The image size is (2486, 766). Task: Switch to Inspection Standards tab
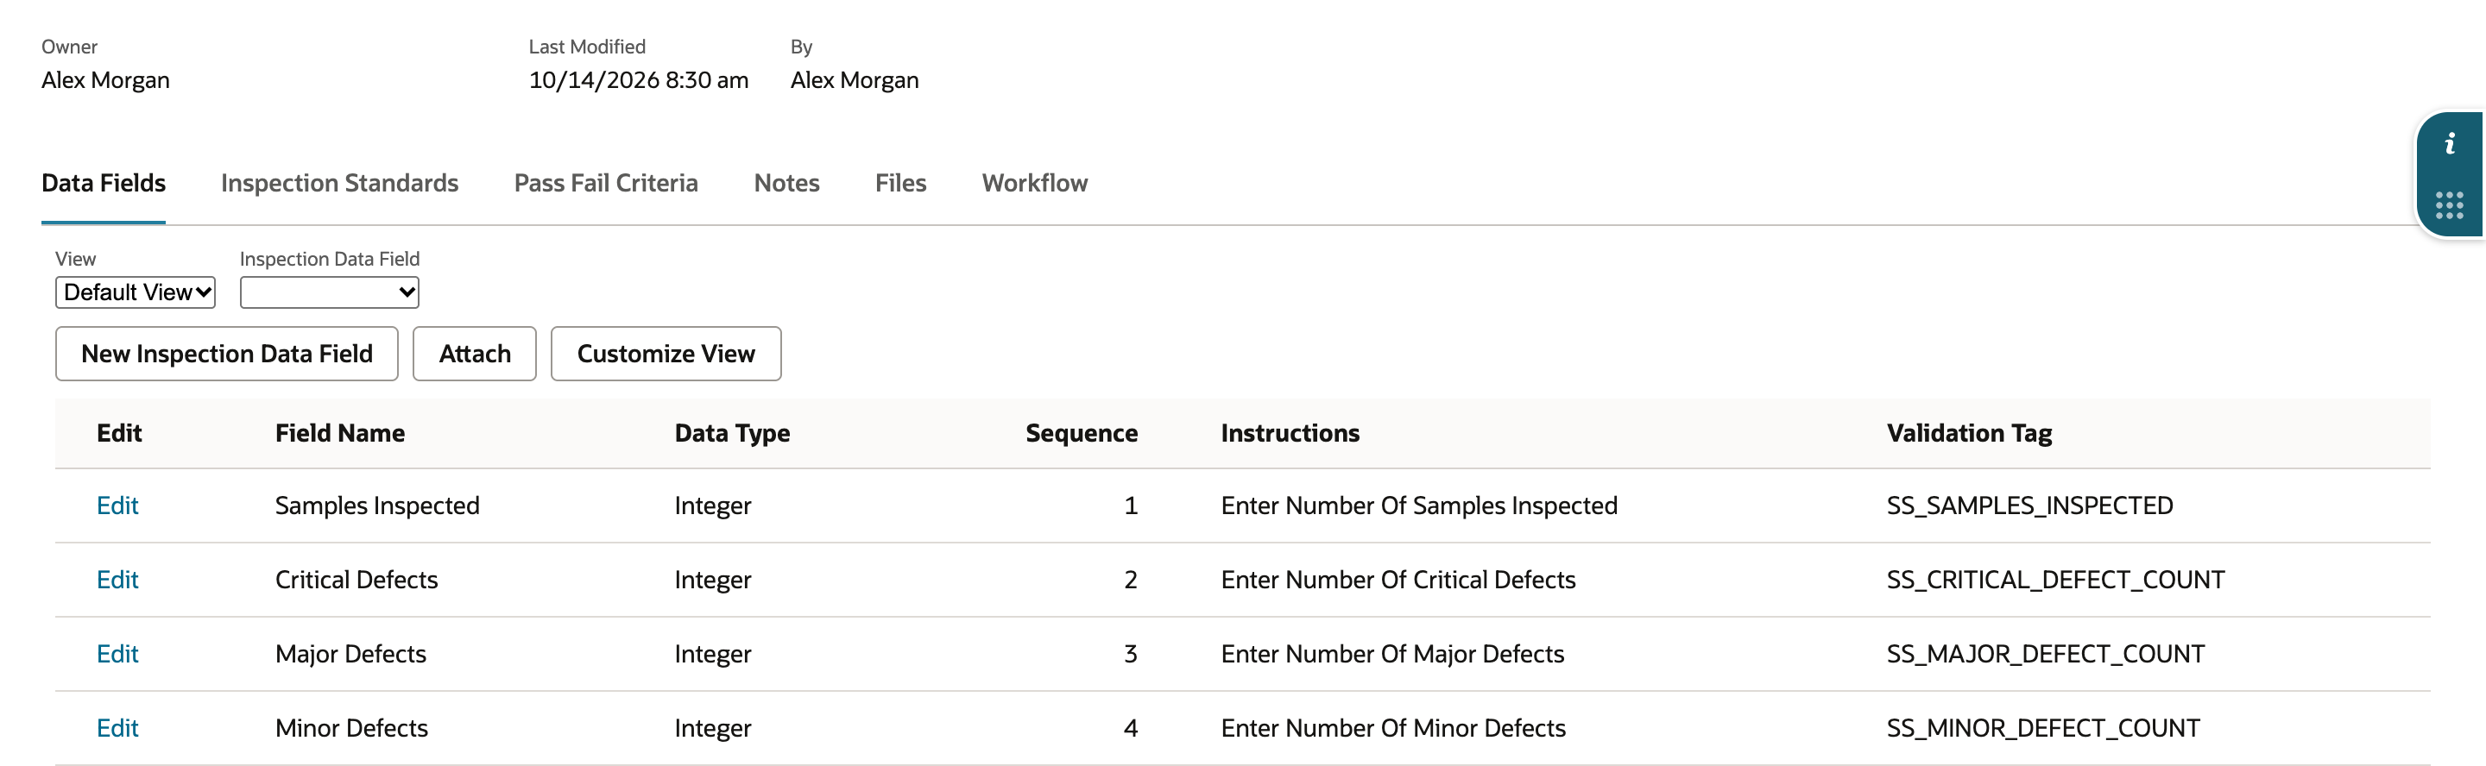tap(340, 183)
